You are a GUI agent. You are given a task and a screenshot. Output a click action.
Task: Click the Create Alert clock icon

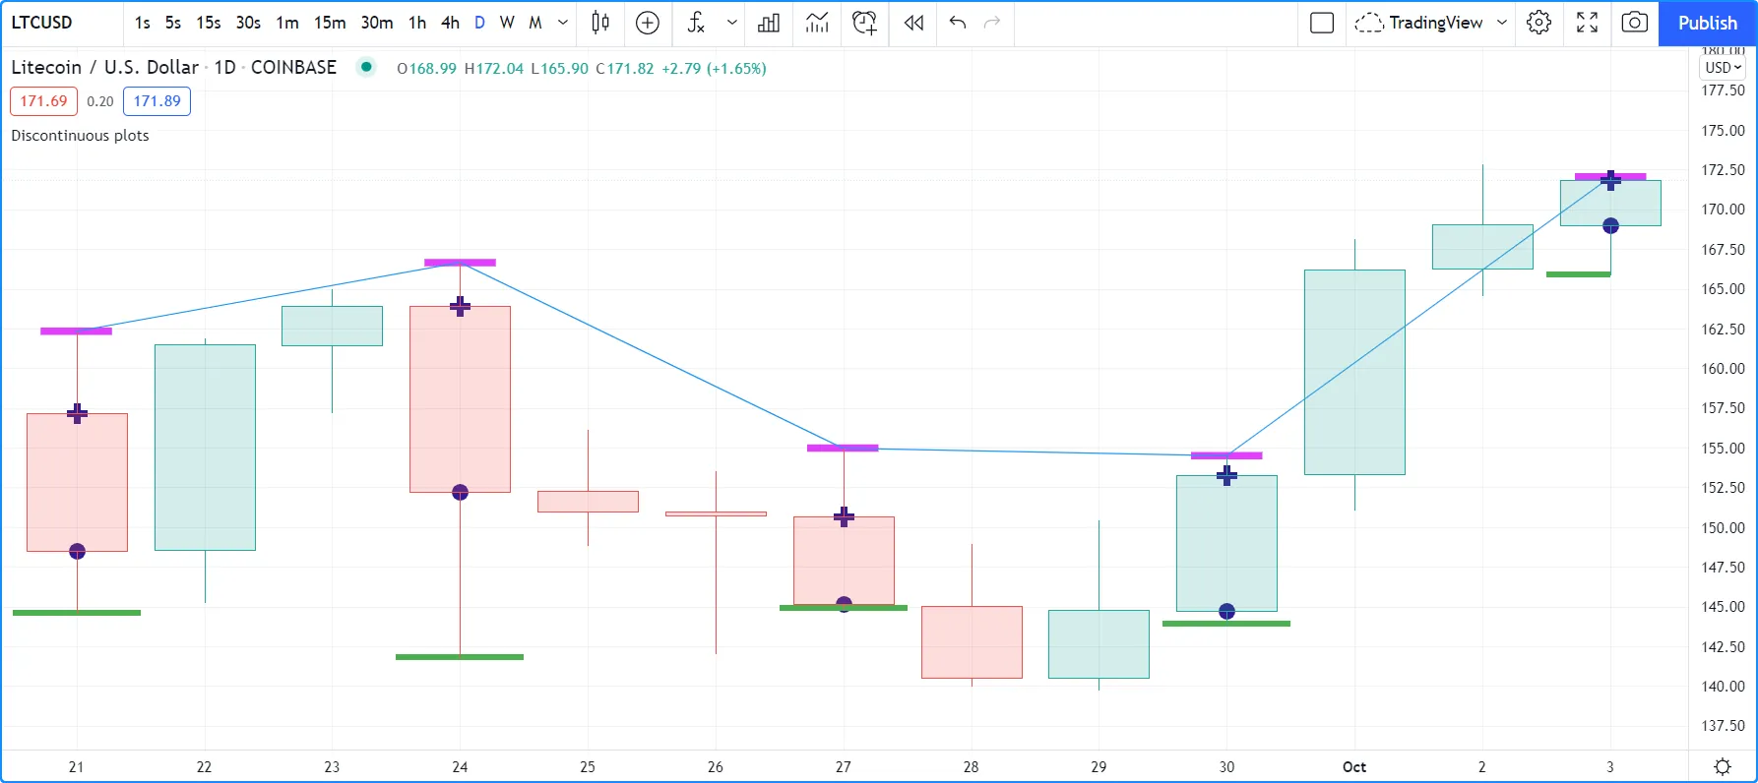[x=864, y=23]
